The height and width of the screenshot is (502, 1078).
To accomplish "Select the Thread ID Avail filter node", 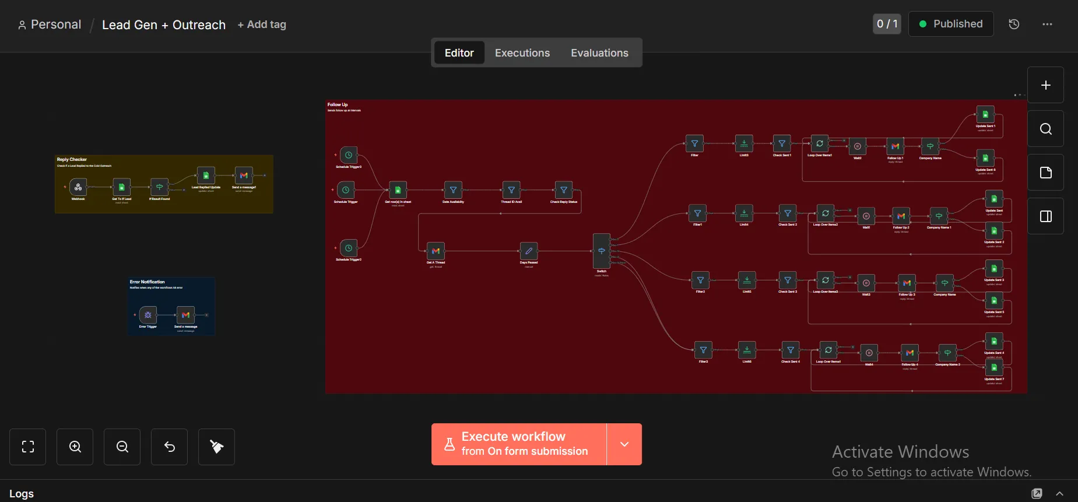I will 511,190.
